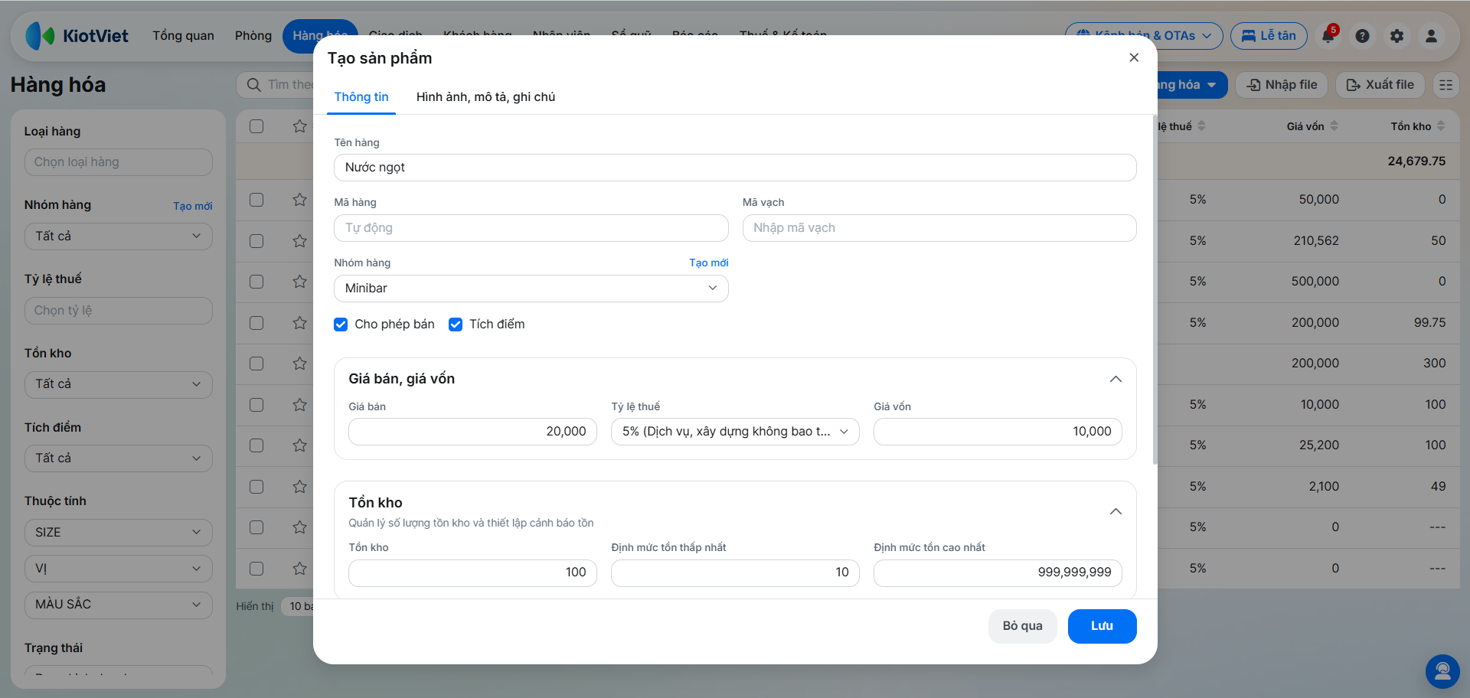The image size is (1470, 698).
Task: Open the MÀU SẮC attribute dropdown
Action: pos(119,605)
